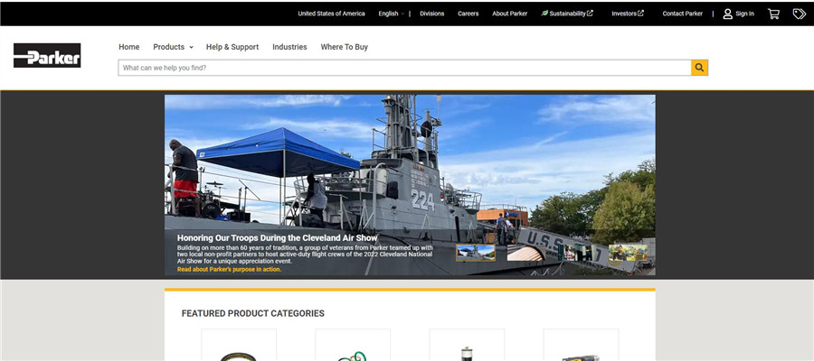Click the Sign In user icon

(728, 14)
